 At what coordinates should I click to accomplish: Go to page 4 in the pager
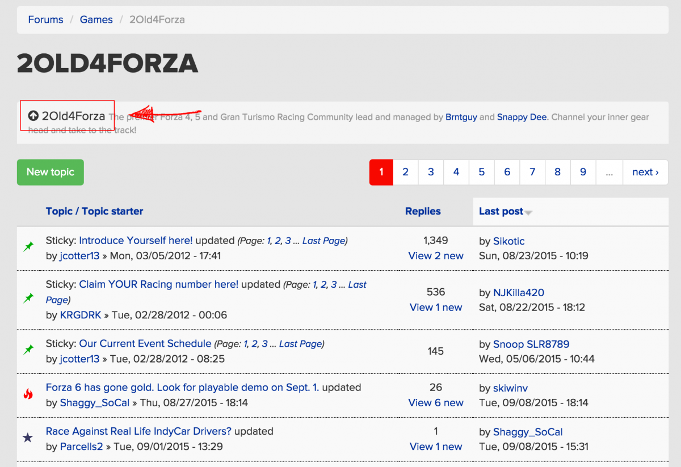(x=456, y=172)
